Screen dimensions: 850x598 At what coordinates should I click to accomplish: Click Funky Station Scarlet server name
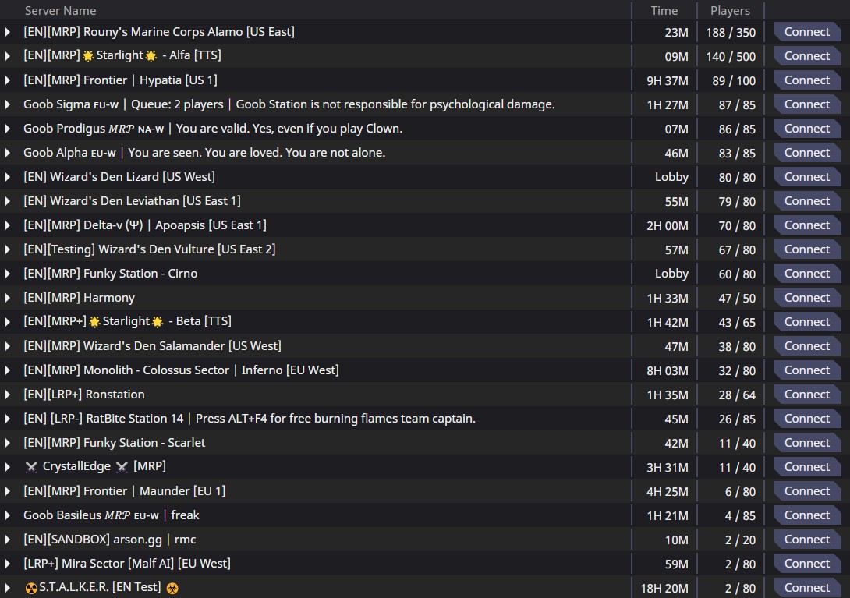(115, 443)
